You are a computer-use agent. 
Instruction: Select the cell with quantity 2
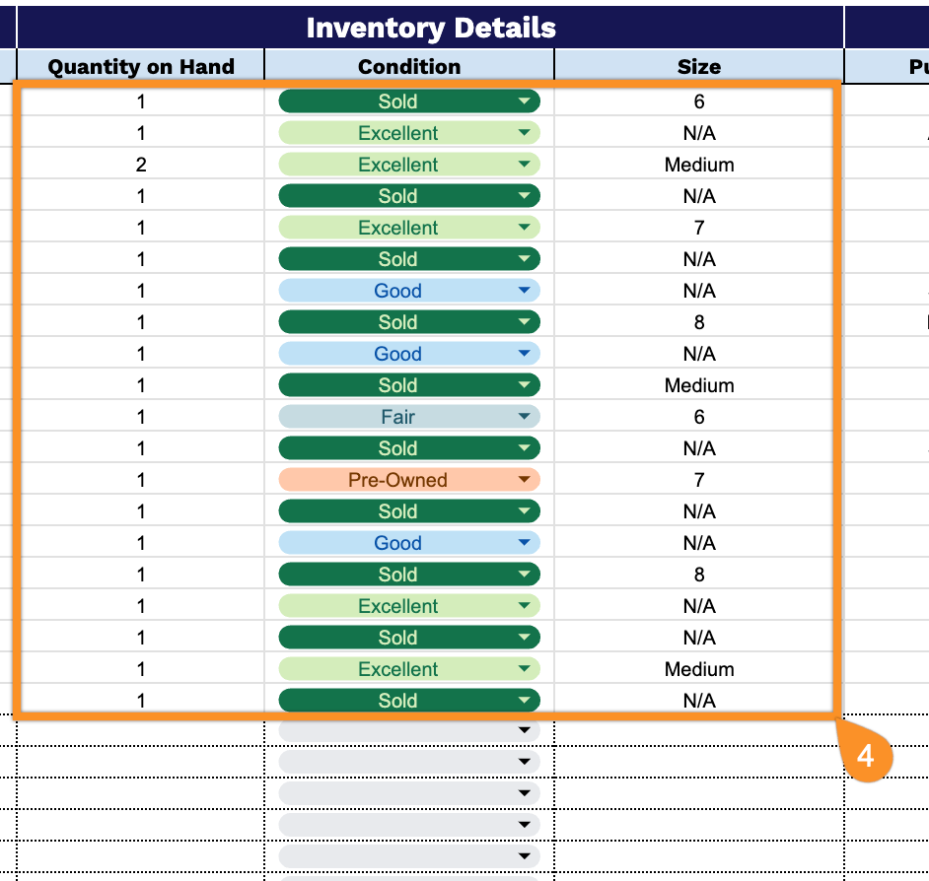[141, 165]
